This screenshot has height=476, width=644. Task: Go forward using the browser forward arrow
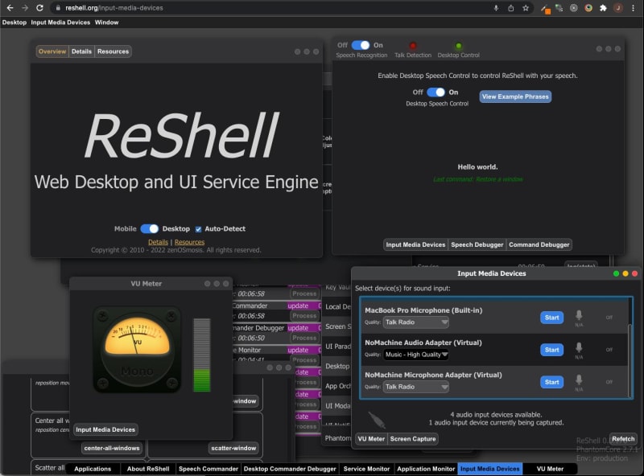pyautogui.click(x=25, y=8)
